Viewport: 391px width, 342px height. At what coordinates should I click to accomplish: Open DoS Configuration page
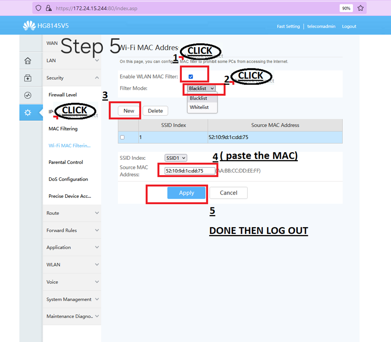(x=68, y=179)
